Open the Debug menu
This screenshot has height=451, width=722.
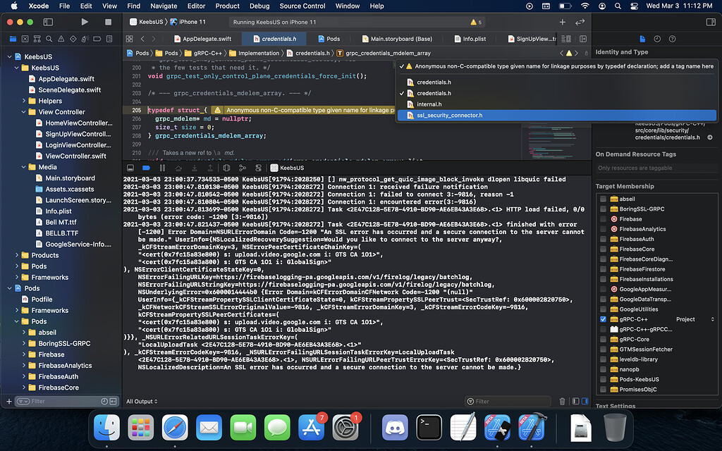(259, 6)
